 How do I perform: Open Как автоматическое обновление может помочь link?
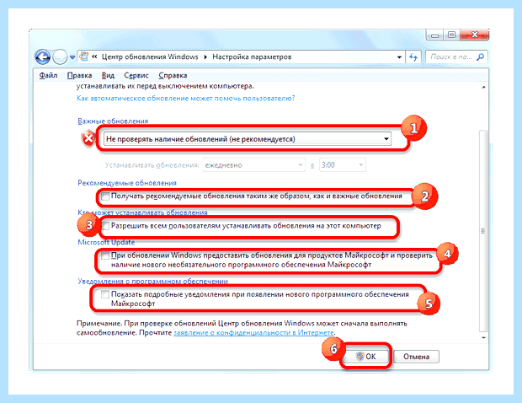(186, 99)
